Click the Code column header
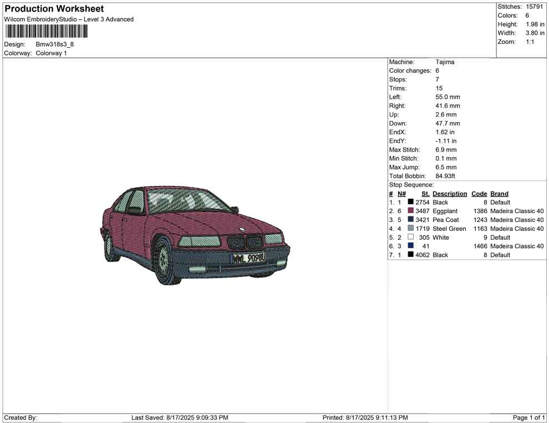The height and width of the screenshot is (423, 549). 479,194
